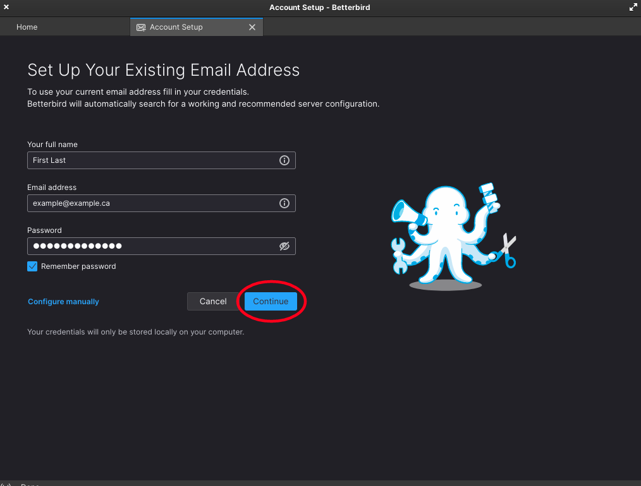Select the Account Setup tab

(x=196, y=27)
